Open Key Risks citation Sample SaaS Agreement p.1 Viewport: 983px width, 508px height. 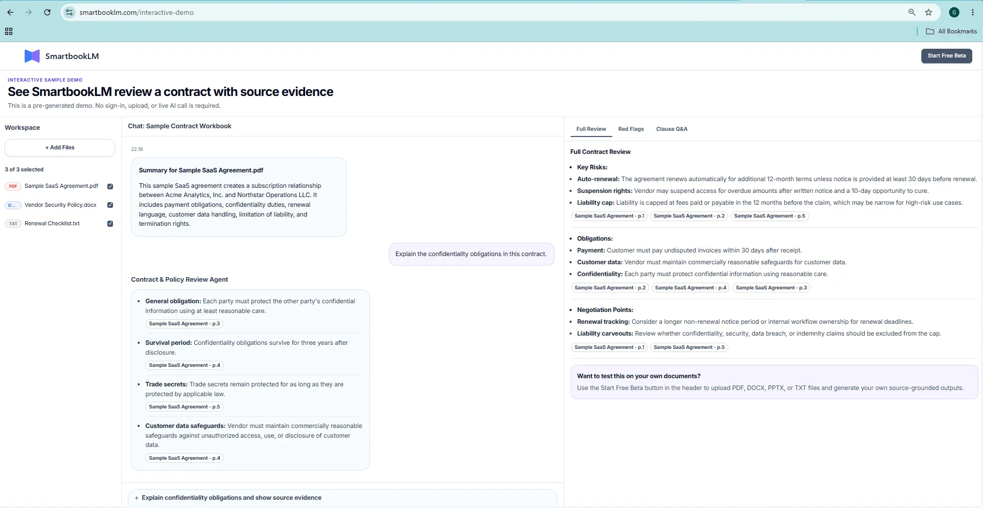tap(609, 216)
